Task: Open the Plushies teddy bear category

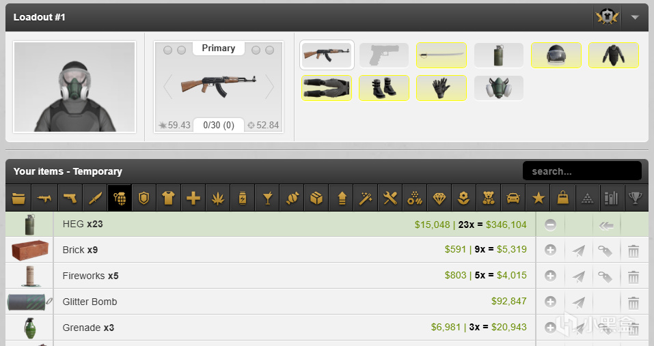Action: click(489, 198)
